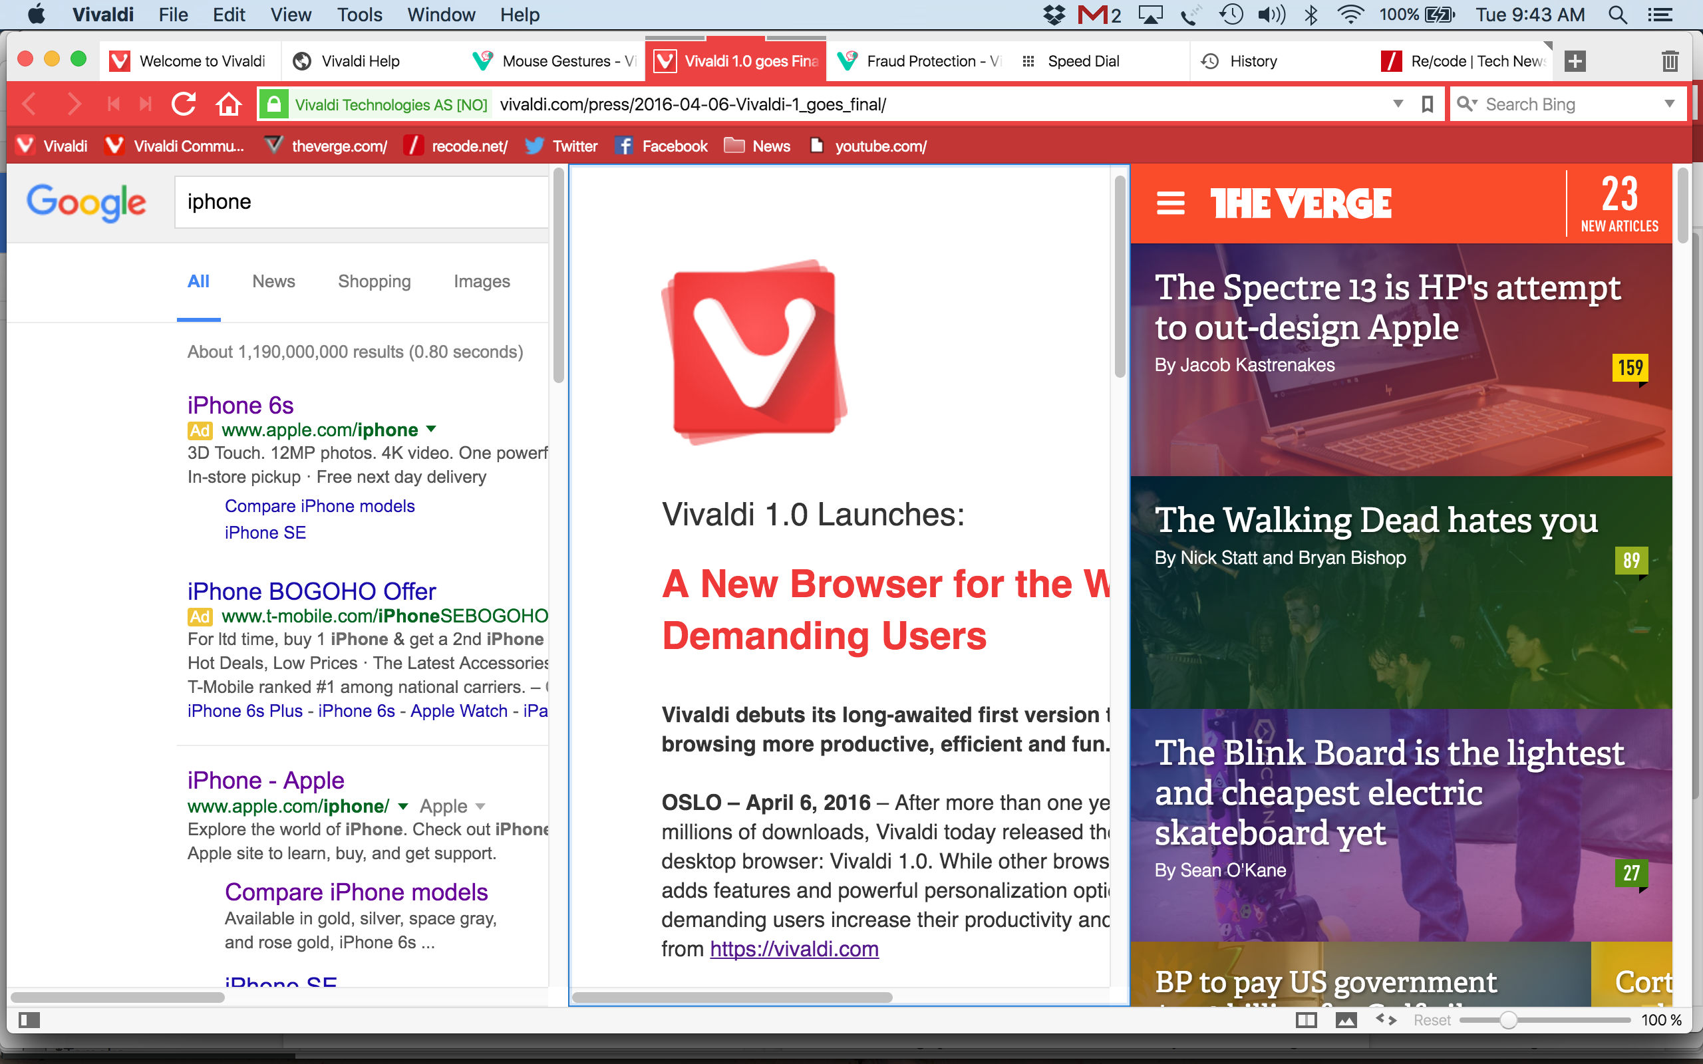Open the 23 New Articles counter

(x=1619, y=203)
